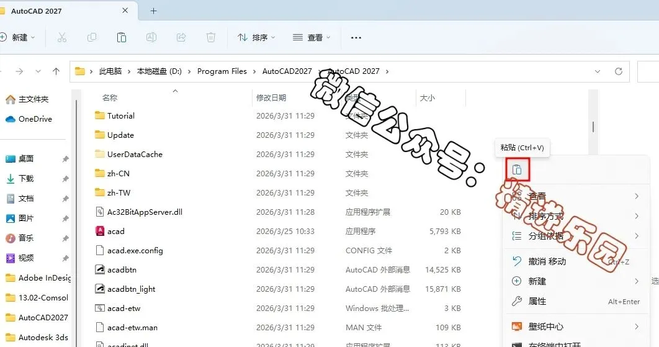Click the Cut scissors icon in toolbar

point(62,37)
